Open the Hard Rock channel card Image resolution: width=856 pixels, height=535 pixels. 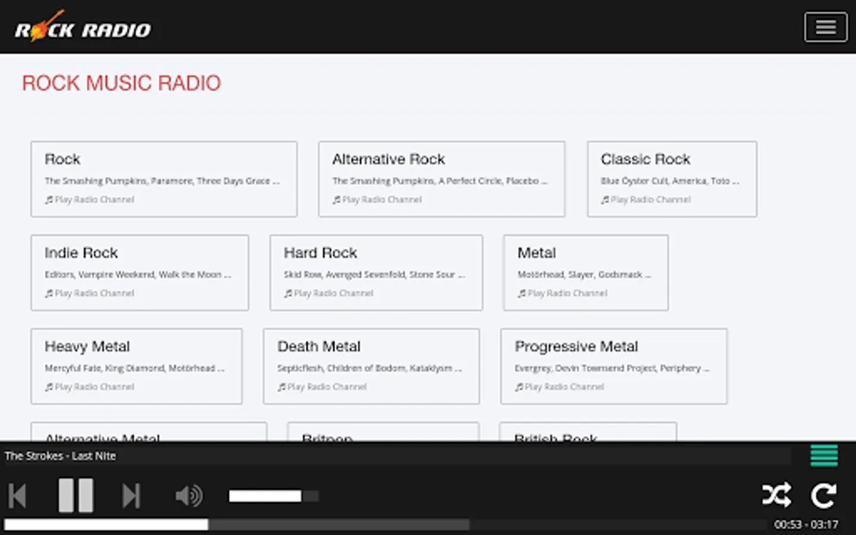point(376,273)
